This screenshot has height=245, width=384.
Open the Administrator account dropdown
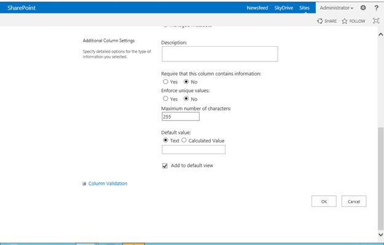tap(337, 8)
